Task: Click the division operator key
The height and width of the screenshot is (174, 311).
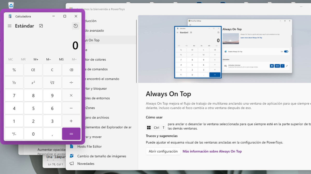Action: pos(71,82)
